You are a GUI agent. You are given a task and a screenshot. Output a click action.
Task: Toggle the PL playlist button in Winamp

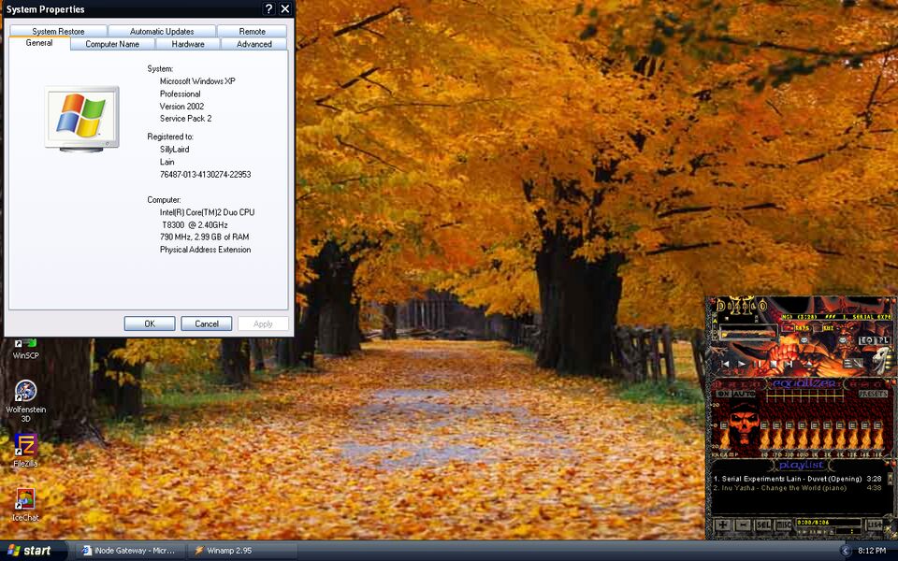[x=884, y=340]
